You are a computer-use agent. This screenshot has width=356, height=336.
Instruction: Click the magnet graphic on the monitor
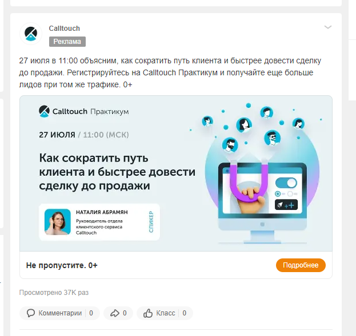[249, 181]
